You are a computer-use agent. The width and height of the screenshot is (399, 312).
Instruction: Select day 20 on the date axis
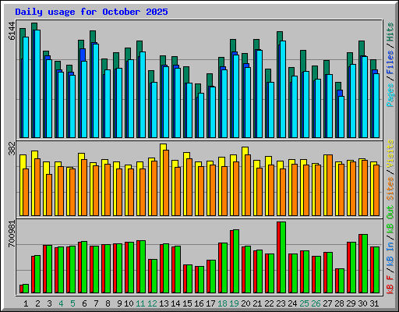click(x=245, y=303)
